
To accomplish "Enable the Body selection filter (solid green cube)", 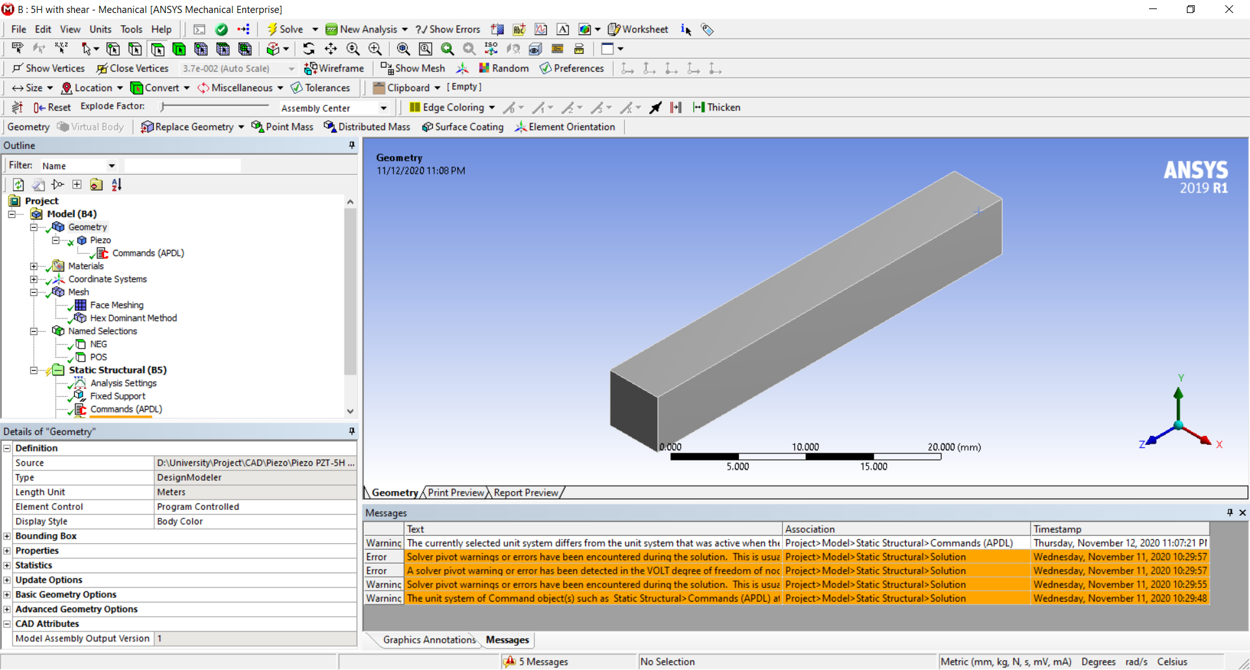I will click(179, 49).
